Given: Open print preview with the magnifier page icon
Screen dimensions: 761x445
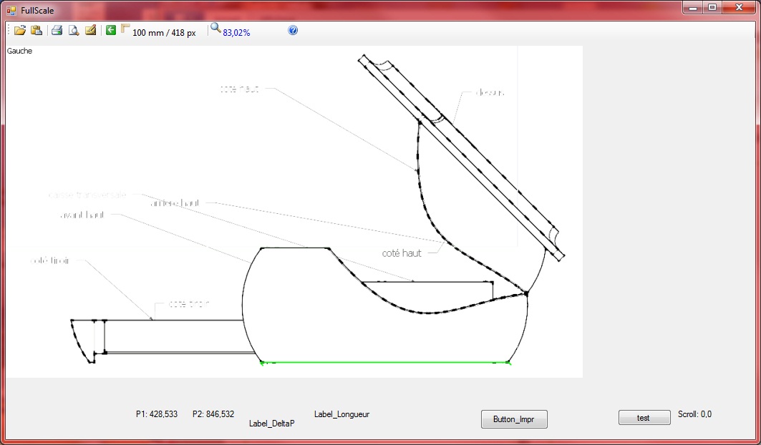Looking at the screenshot, I should [x=74, y=30].
